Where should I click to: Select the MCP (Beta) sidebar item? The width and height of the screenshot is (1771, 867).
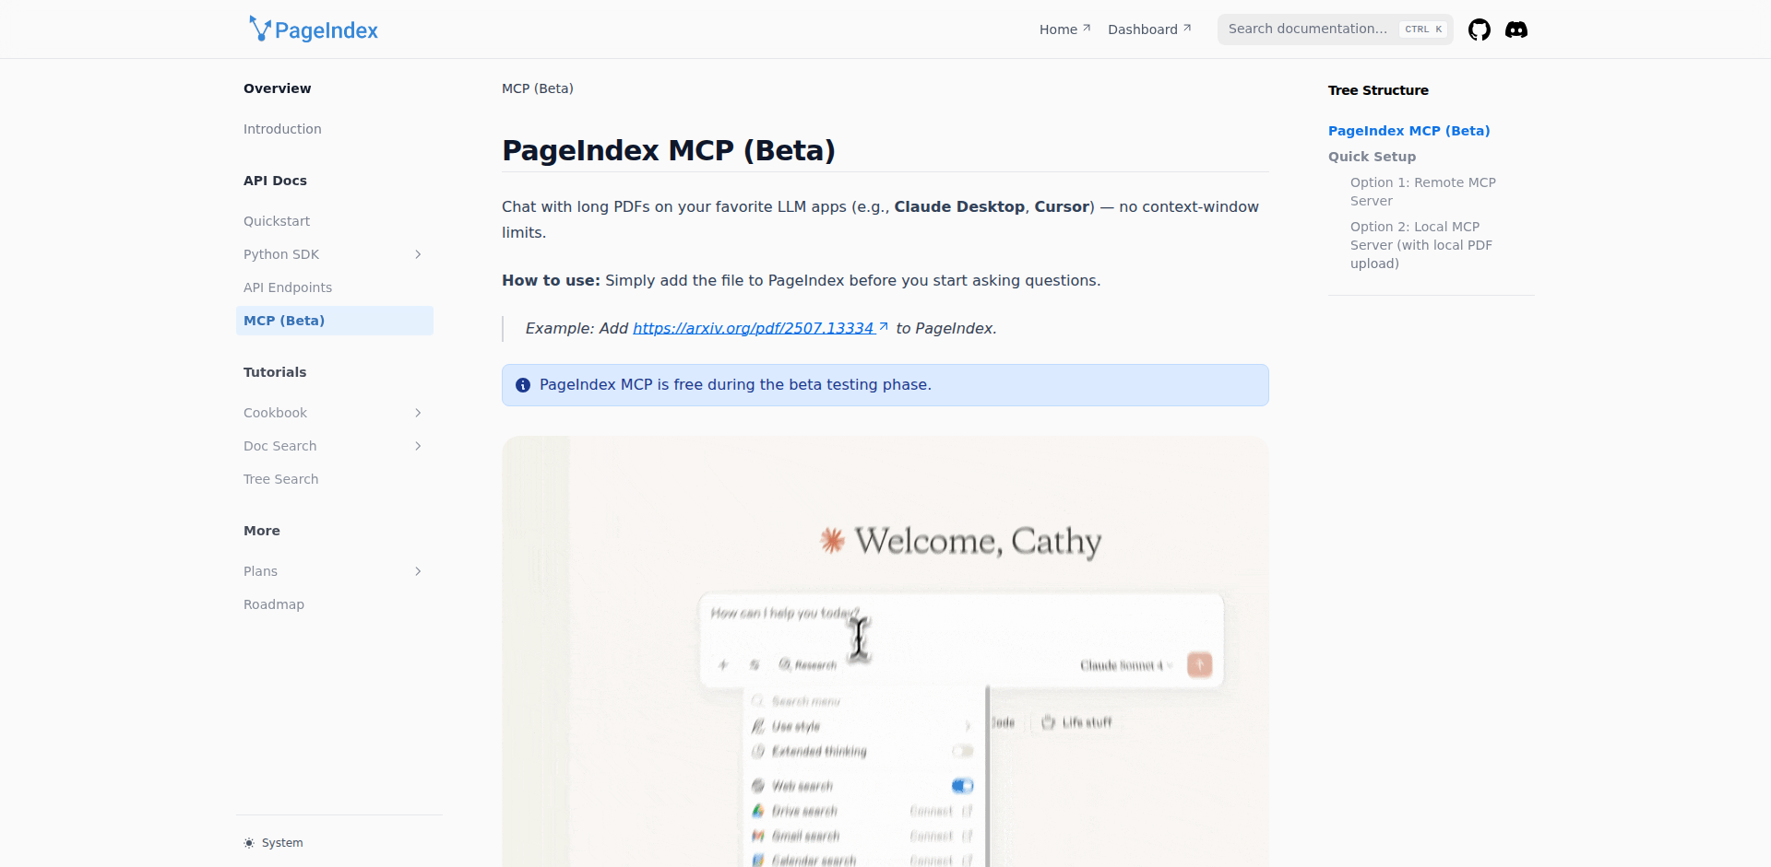pyautogui.click(x=335, y=321)
